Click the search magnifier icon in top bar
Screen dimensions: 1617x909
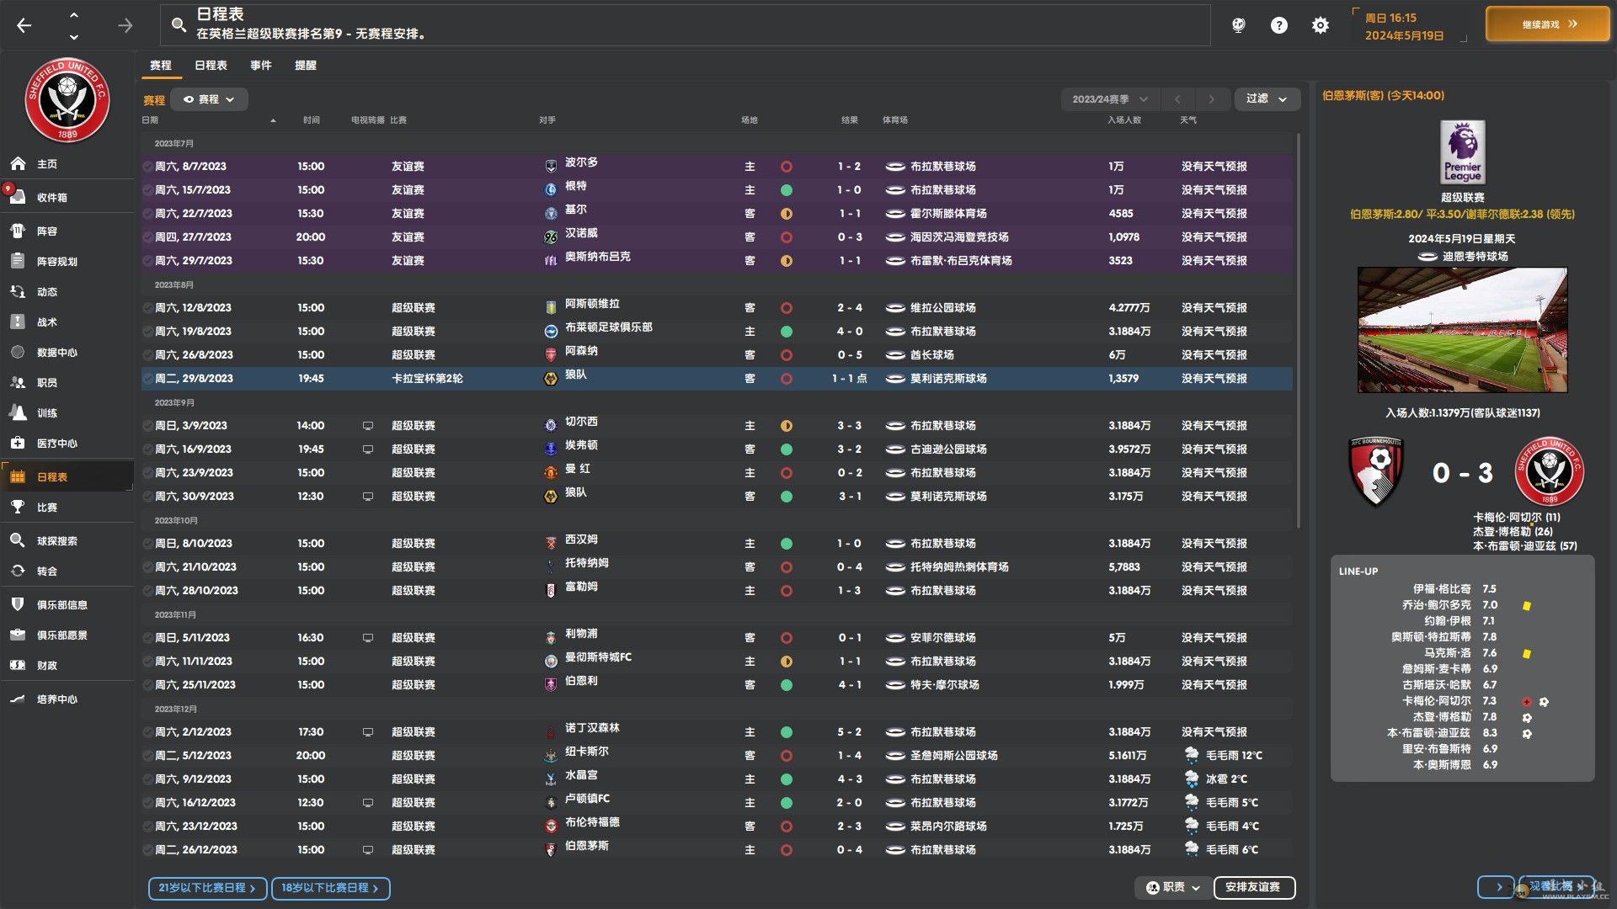tap(179, 25)
